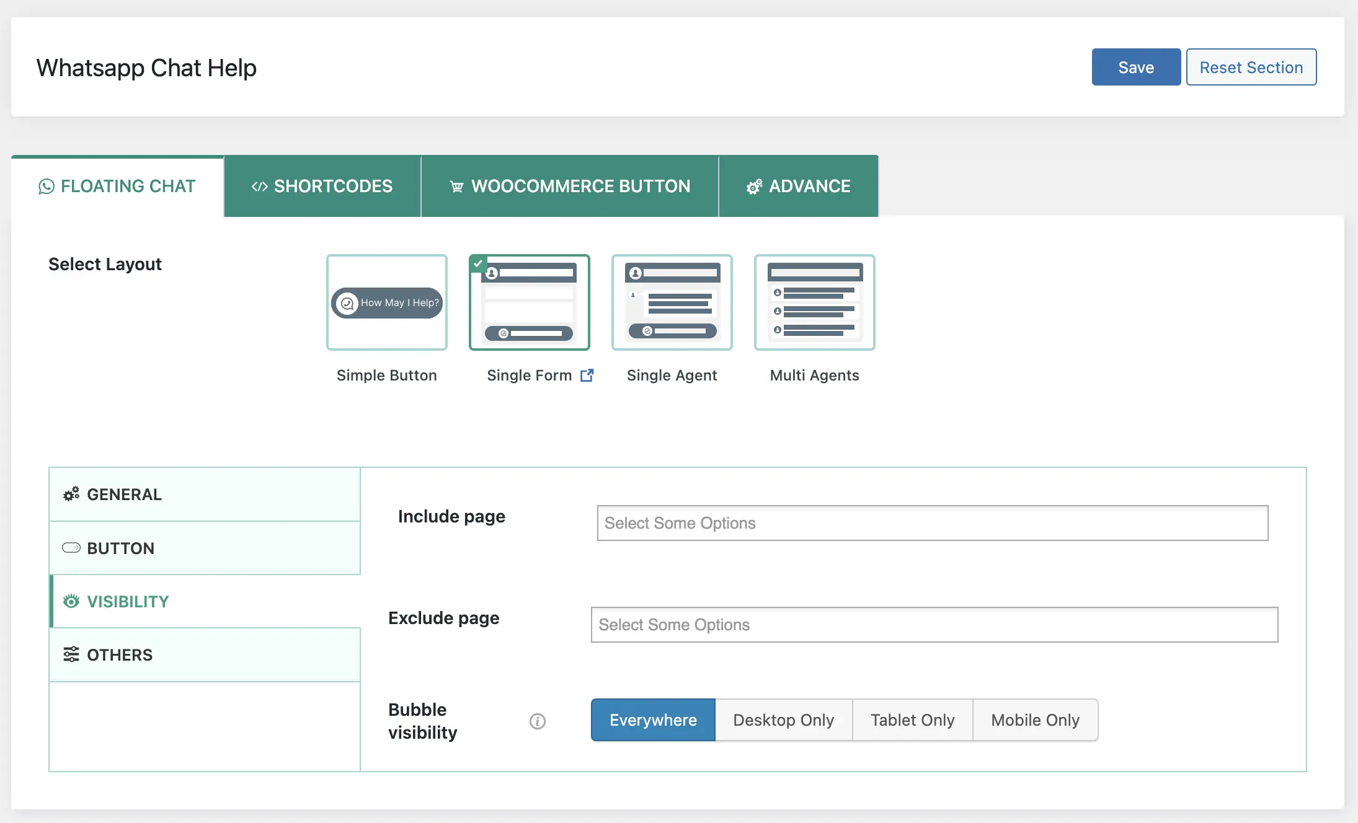The width and height of the screenshot is (1358, 823).
Task: Open the Advance tab
Action: click(x=799, y=187)
